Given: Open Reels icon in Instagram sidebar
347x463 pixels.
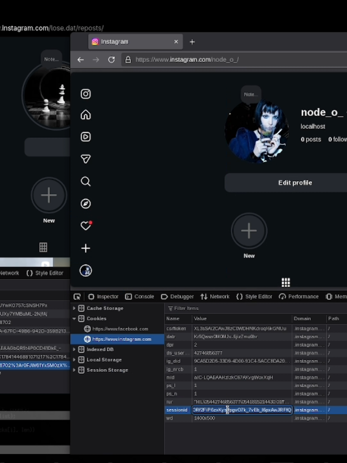Looking at the screenshot, I should [86, 137].
